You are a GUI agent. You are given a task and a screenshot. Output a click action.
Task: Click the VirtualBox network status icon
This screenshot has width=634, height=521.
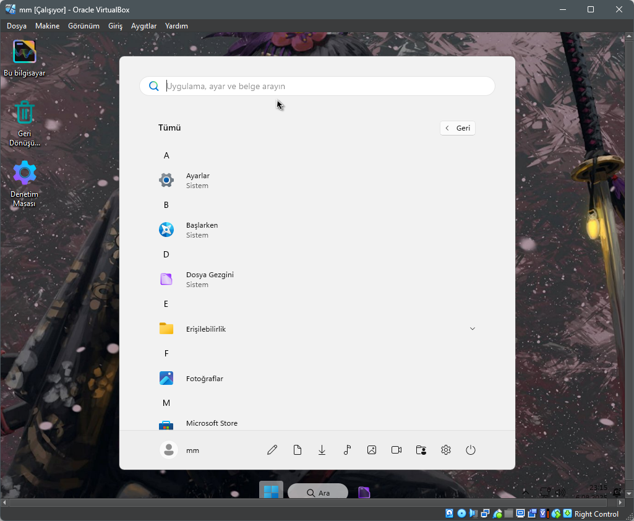coord(485,514)
